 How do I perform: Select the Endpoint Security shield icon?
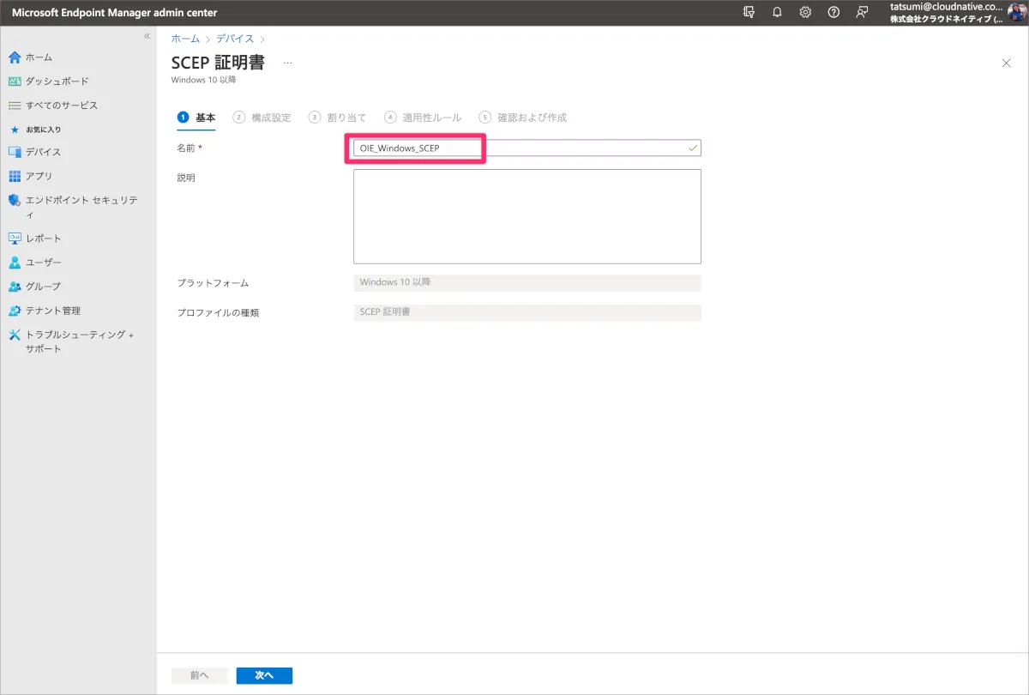14,201
